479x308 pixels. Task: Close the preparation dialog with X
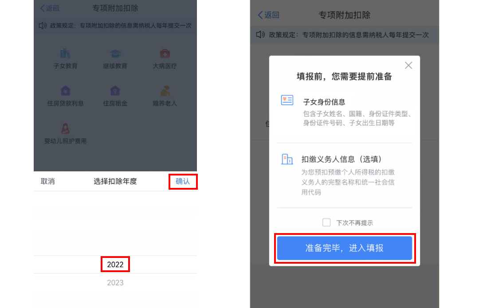coord(408,65)
